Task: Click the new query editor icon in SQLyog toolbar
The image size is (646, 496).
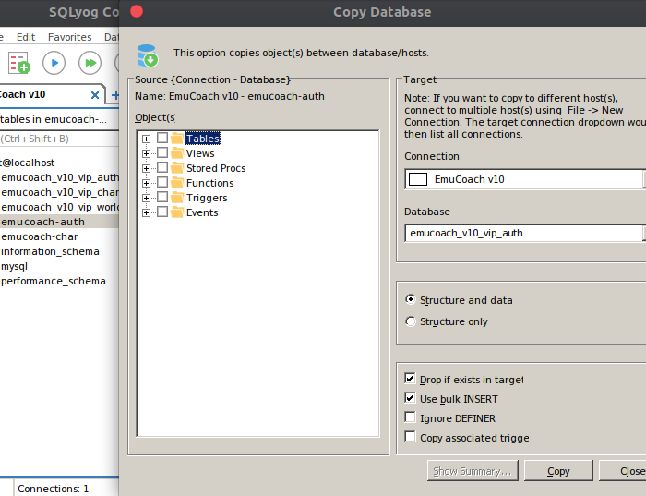Action: coord(19,63)
